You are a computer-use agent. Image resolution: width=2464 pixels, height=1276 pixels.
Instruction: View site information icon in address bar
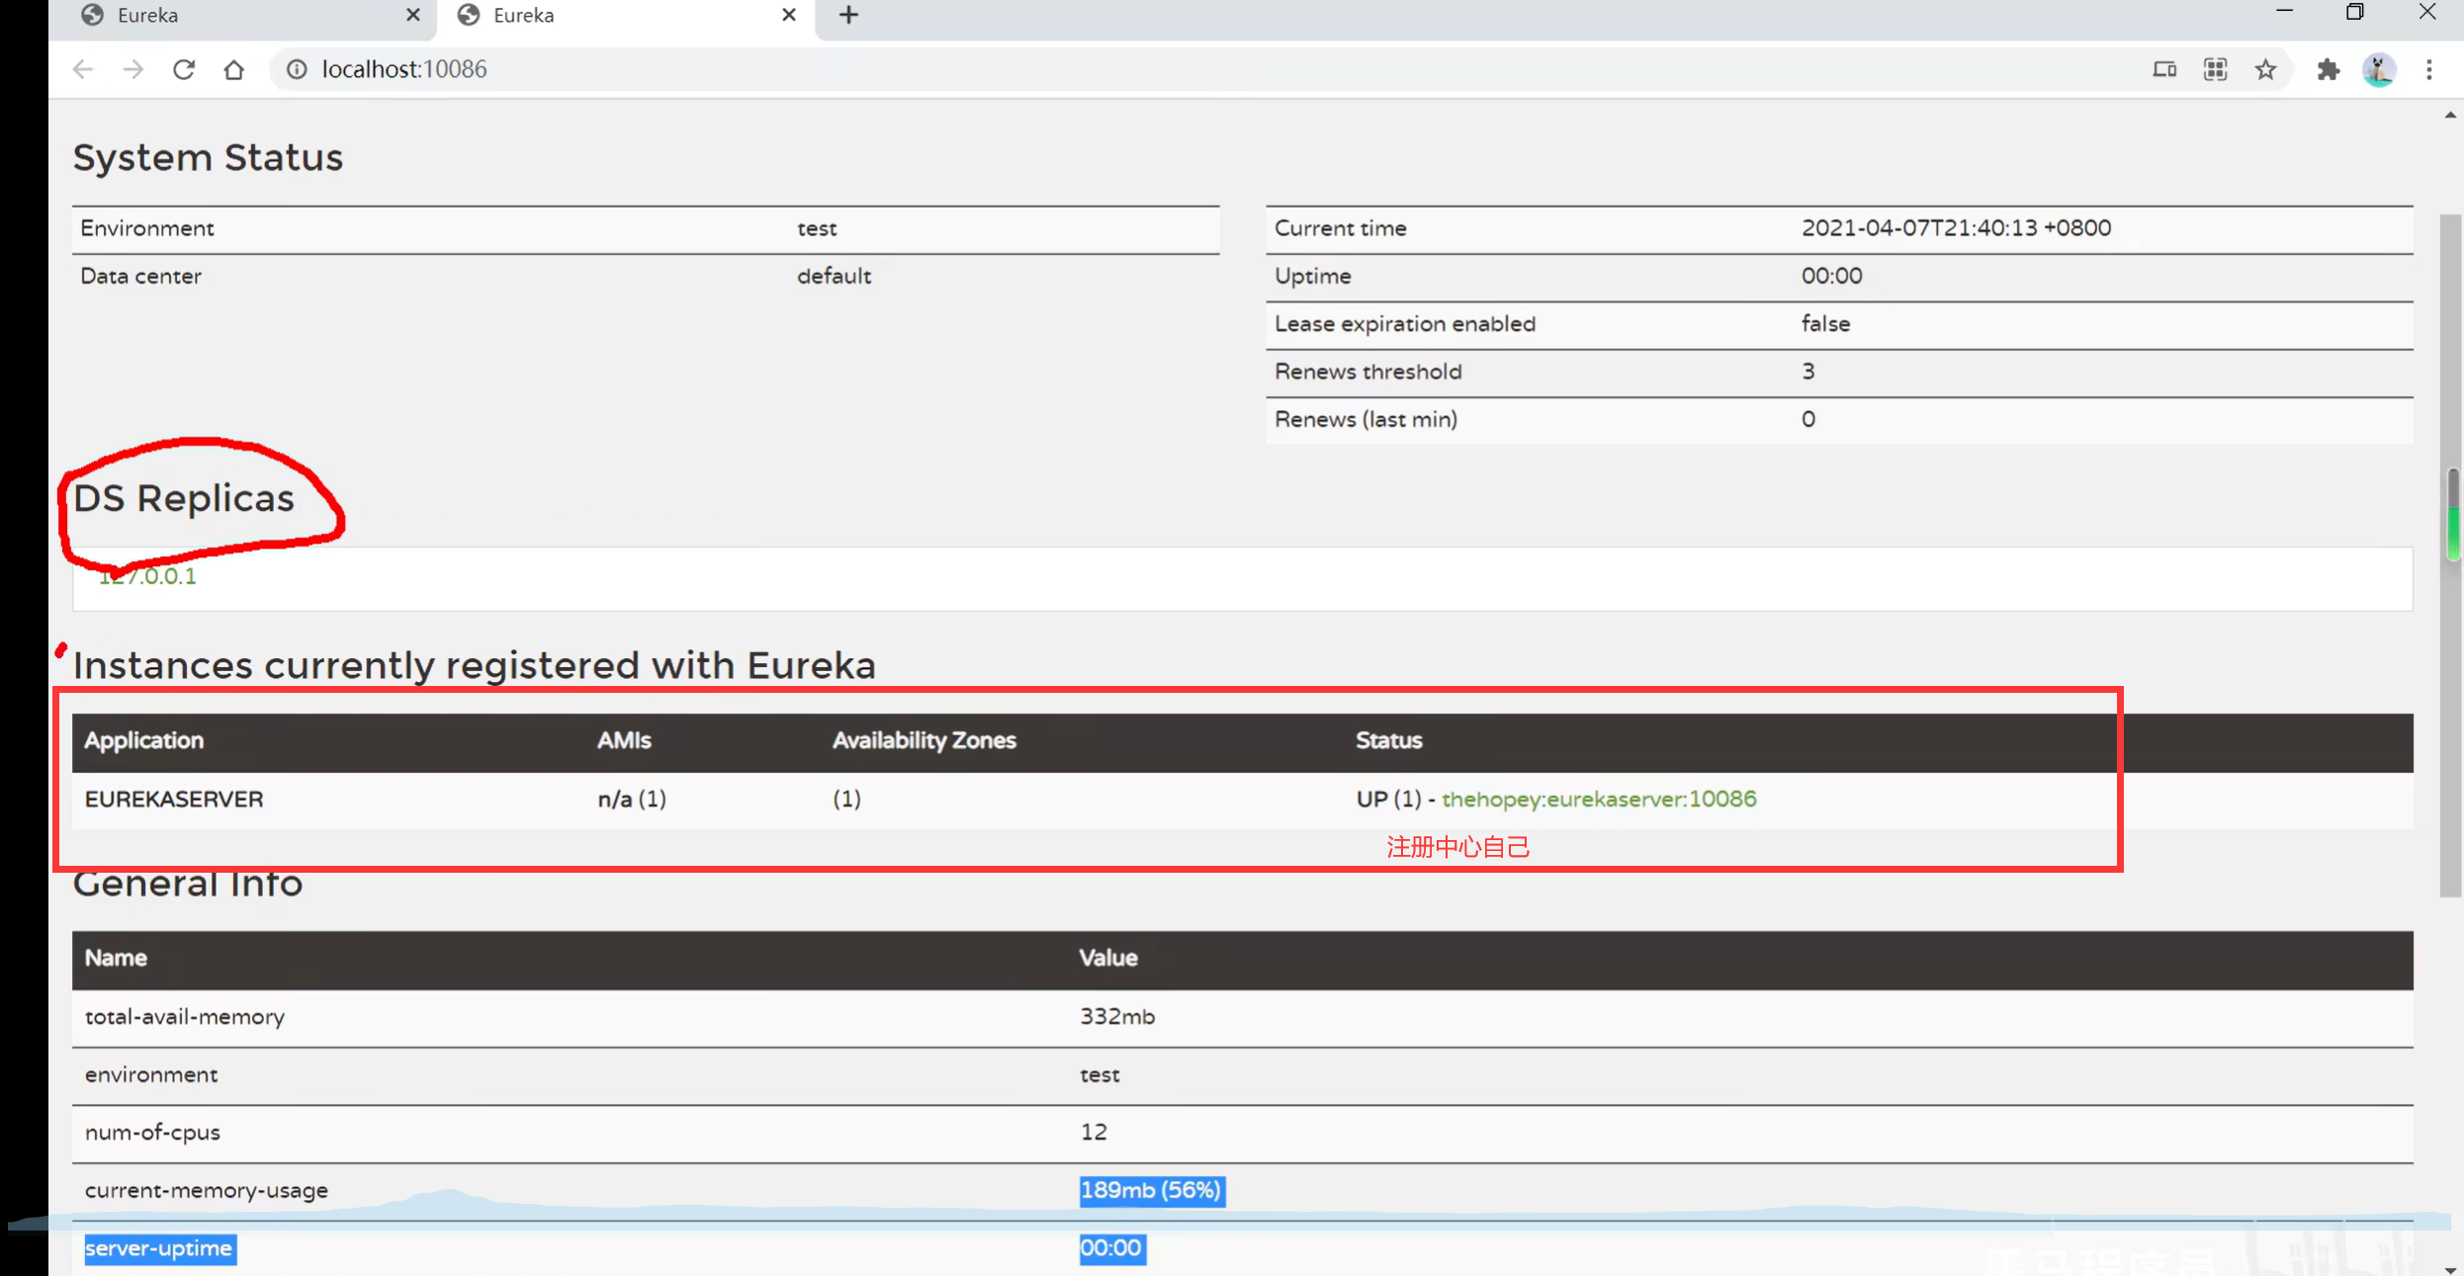coord(297,69)
